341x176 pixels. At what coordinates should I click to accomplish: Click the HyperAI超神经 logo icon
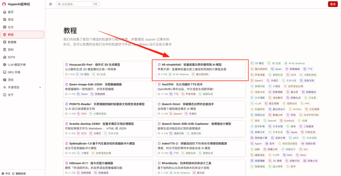click(4, 4)
